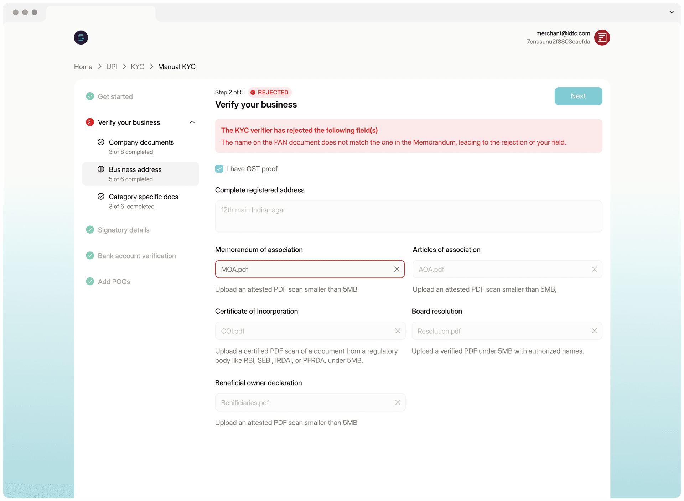
Task: Click the dark circular app logo
Action: tap(81, 37)
